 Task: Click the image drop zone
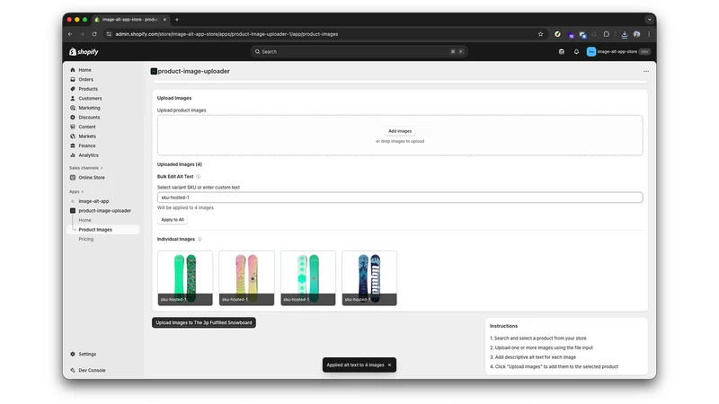[x=400, y=136]
